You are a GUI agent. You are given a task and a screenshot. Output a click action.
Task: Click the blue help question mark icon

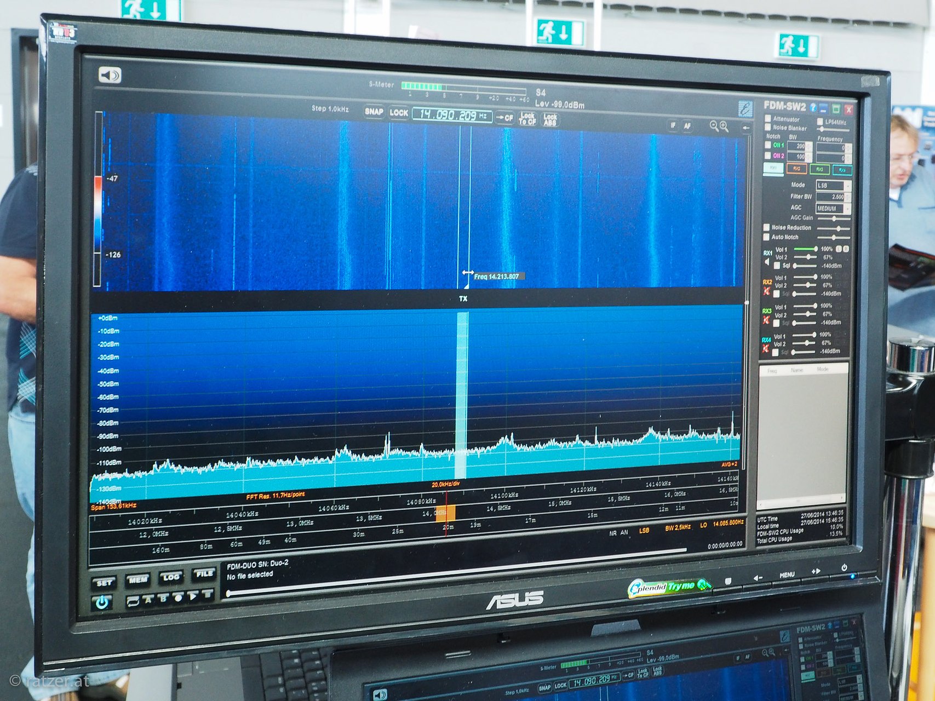click(x=813, y=107)
